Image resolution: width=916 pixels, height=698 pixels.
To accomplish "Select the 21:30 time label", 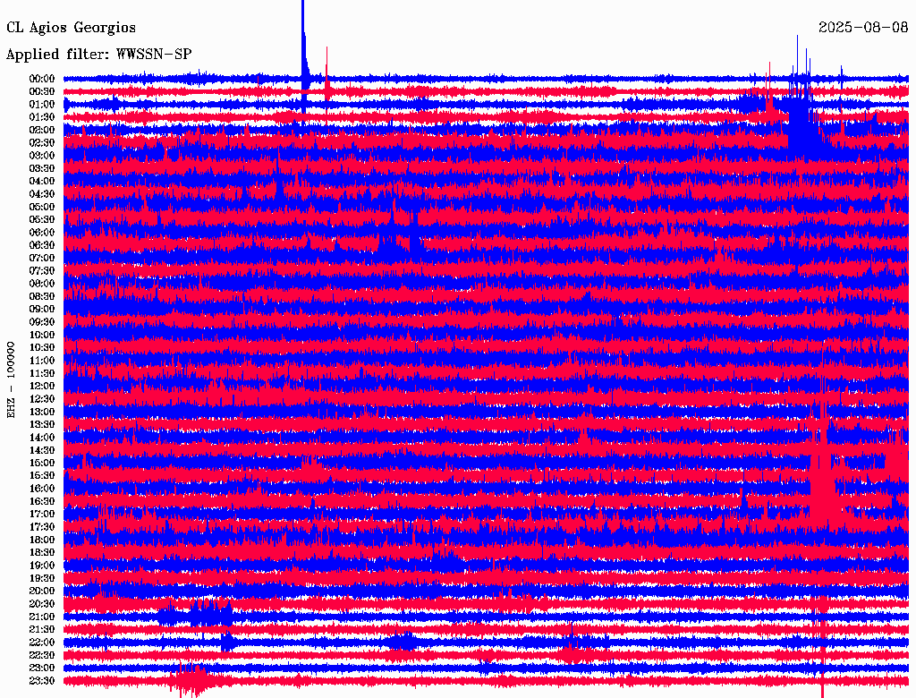I will pos(42,630).
